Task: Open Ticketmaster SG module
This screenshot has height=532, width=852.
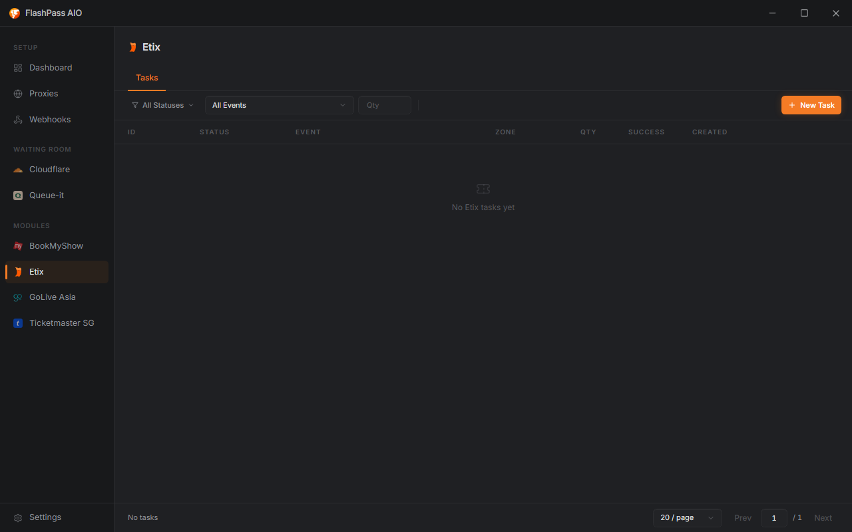Action: click(57, 323)
